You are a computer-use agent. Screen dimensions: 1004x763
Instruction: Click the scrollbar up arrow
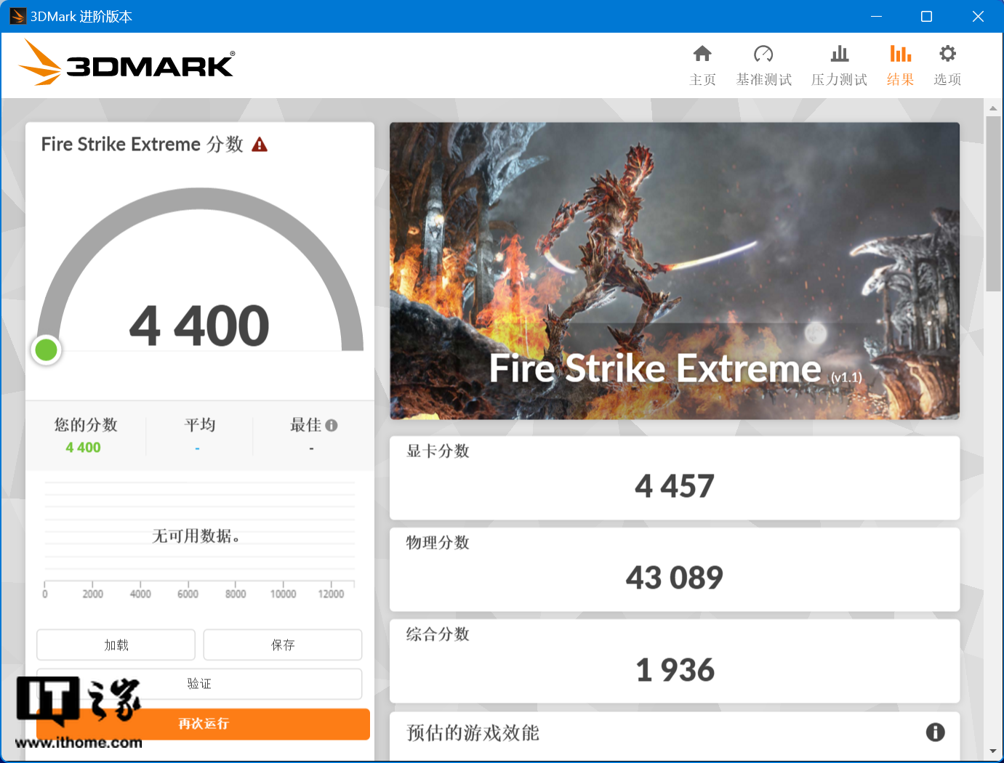993,108
